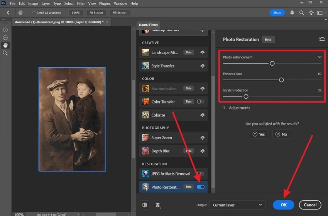Click the Photo Restoration filter thumbnail
Screen dimensions: 328x216
point(145,187)
